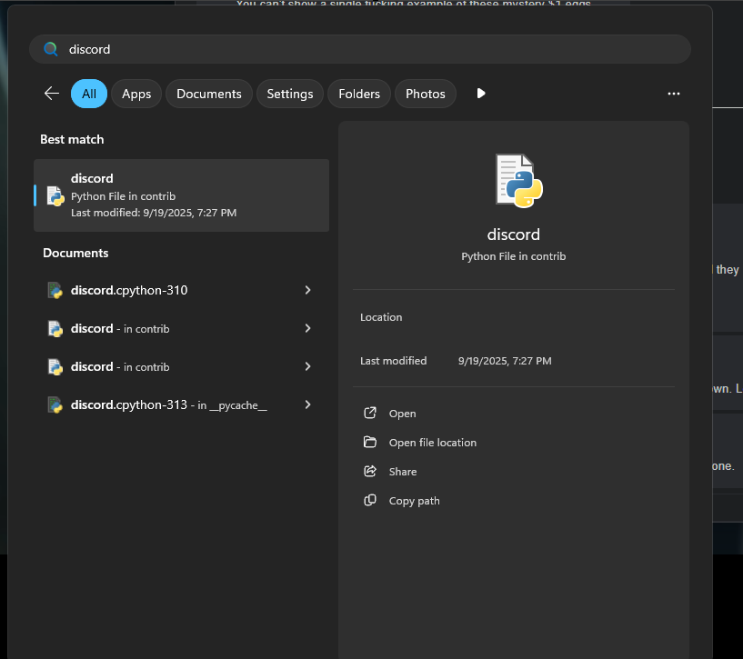Click the search magnifier icon
The image size is (743, 659).
point(51,49)
